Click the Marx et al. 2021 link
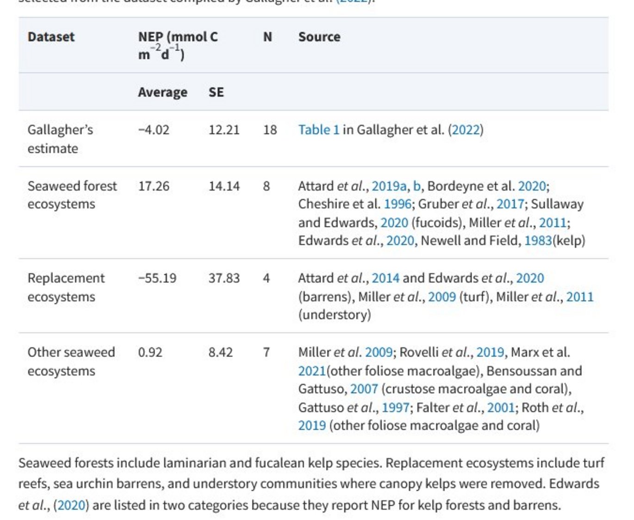634x520 pixels. [x=312, y=371]
